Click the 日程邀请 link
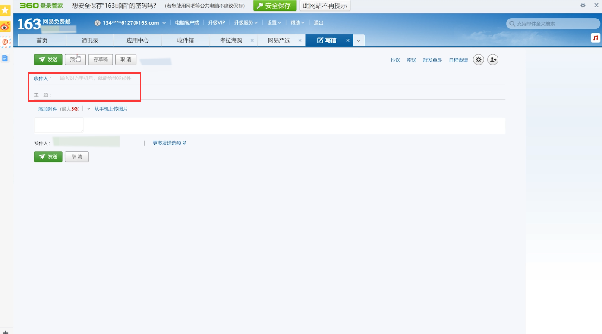The height and width of the screenshot is (334, 602). point(458,60)
